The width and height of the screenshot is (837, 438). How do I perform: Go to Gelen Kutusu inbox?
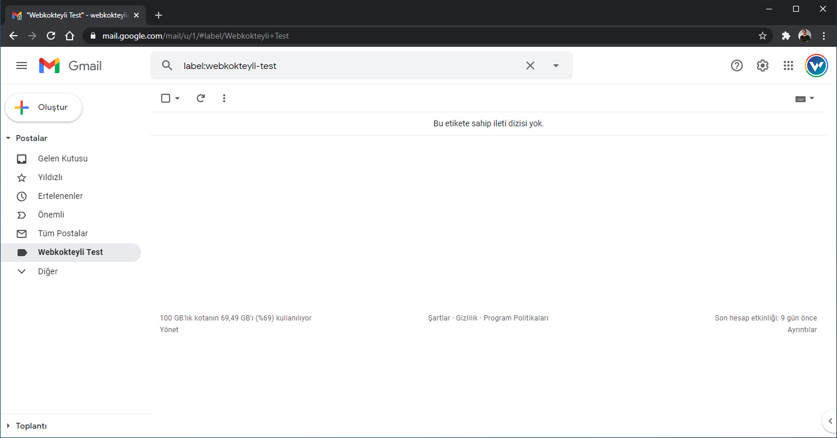[63, 158]
